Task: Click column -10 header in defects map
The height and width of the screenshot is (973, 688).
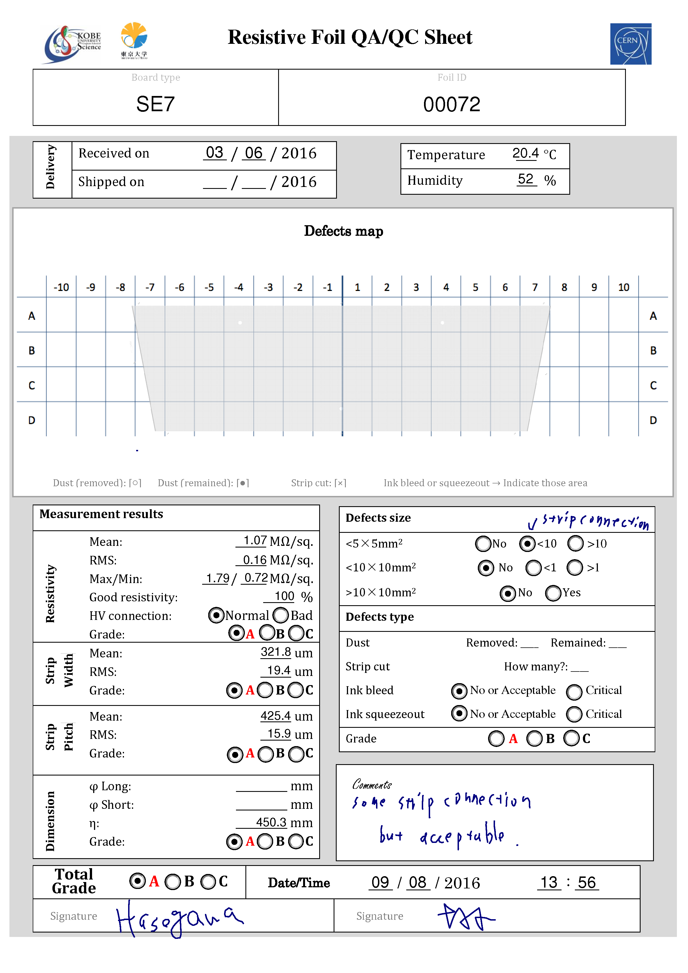Action: click(x=61, y=287)
